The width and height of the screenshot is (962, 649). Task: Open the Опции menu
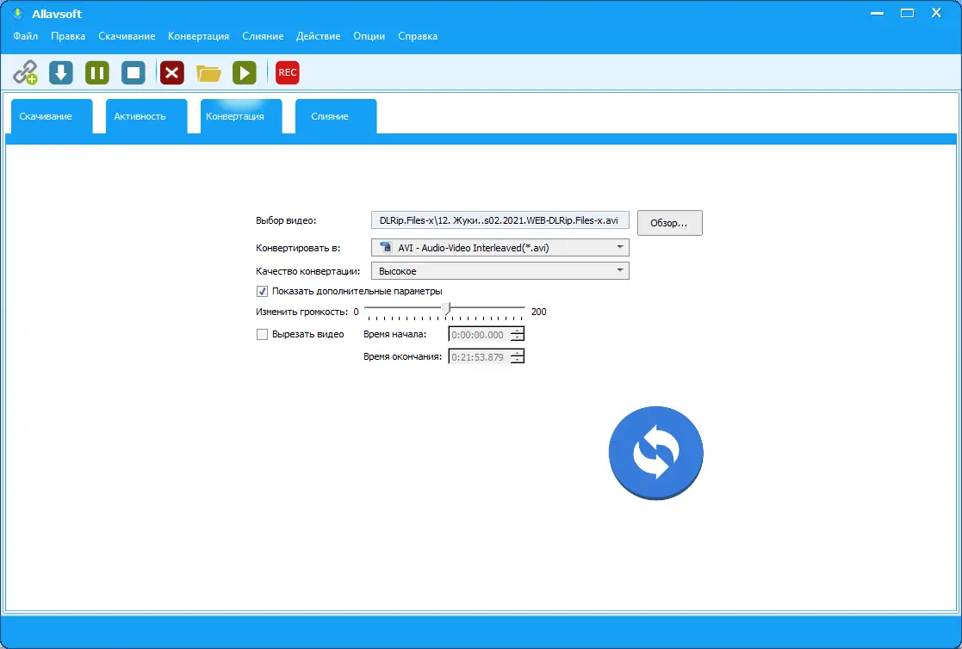click(369, 36)
